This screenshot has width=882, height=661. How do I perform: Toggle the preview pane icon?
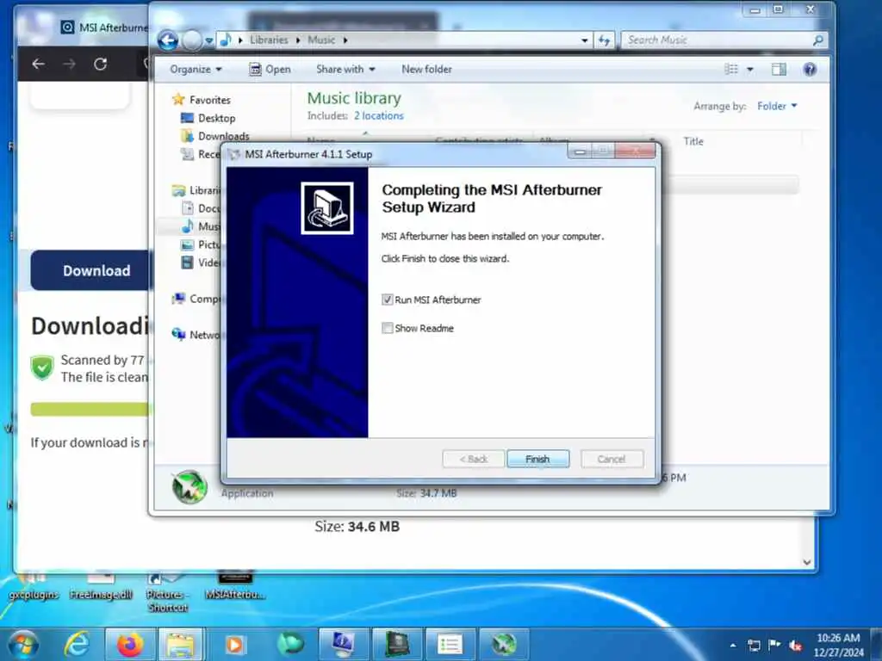779,69
